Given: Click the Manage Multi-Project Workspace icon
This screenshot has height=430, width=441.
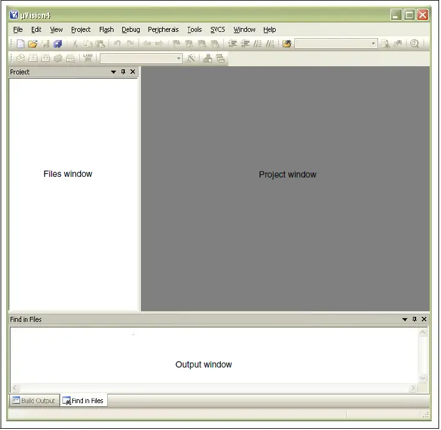Looking at the screenshot, I should pyautogui.click(x=221, y=58).
